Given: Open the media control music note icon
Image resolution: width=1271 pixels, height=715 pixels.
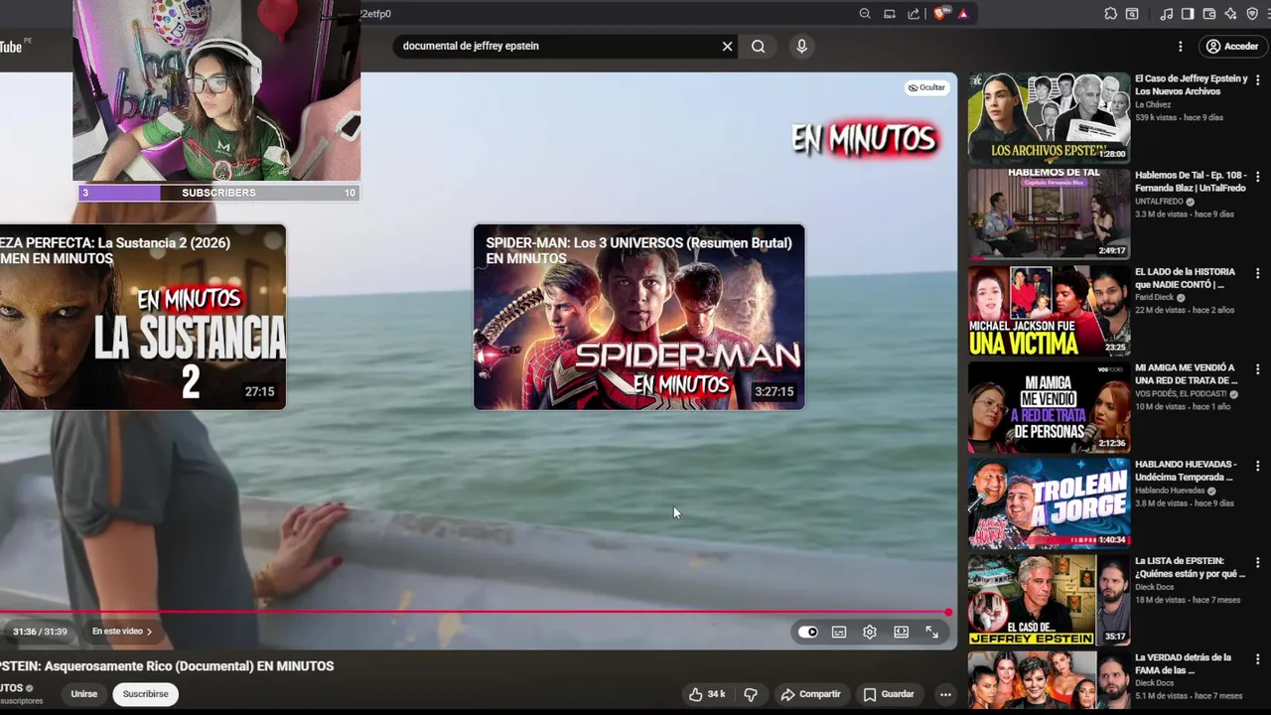Looking at the screenshot, I should point(1167,14).
